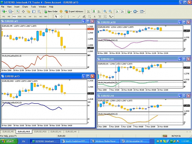Switch timeframe to H4
This screenshot has height=144, width=192.
pyautogui.click(x=30, y=17)
